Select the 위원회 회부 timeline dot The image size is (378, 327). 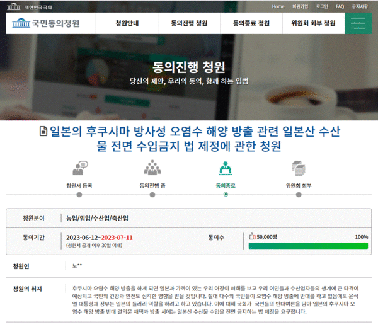point(299,195)
